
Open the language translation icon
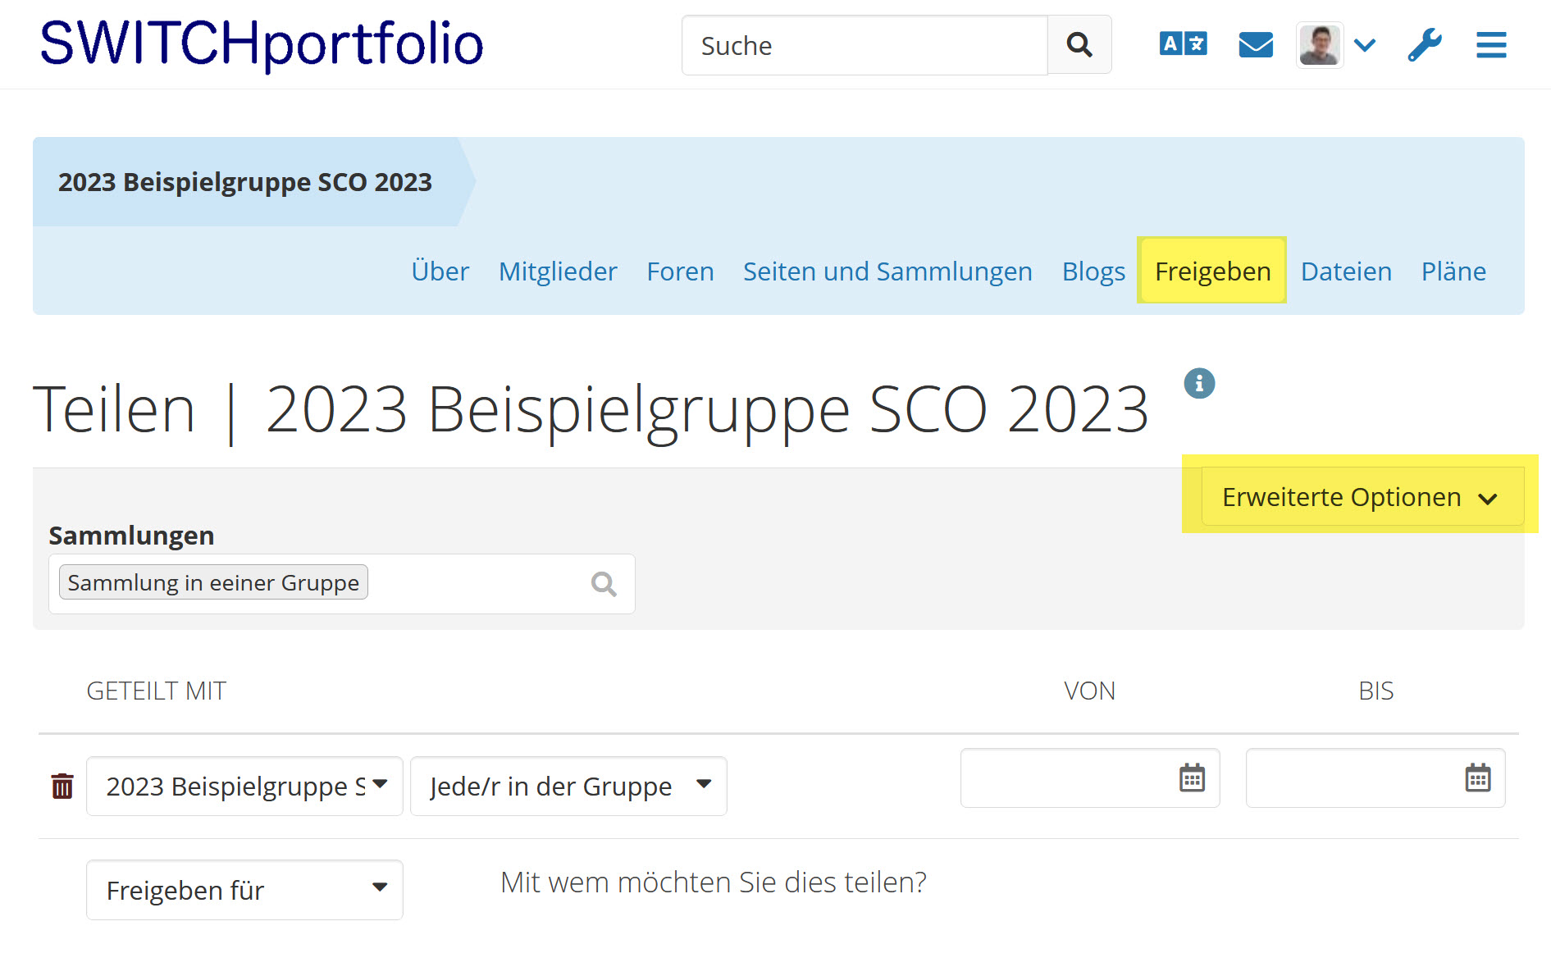[1183, 44]
